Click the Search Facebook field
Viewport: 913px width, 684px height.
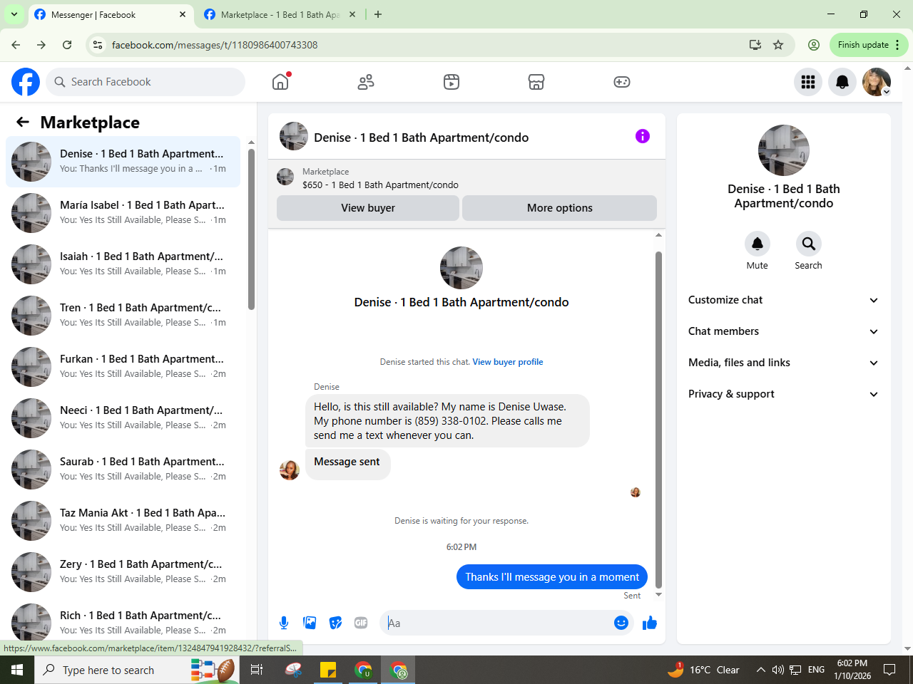point(146,82)
